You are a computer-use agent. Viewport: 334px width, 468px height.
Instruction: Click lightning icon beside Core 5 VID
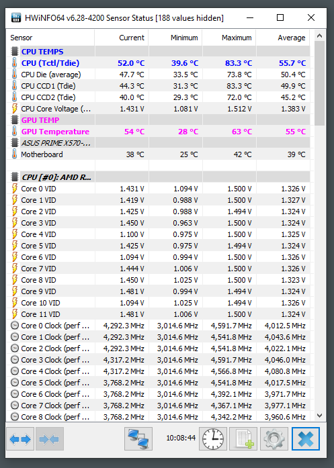click(x=14, y=246)
